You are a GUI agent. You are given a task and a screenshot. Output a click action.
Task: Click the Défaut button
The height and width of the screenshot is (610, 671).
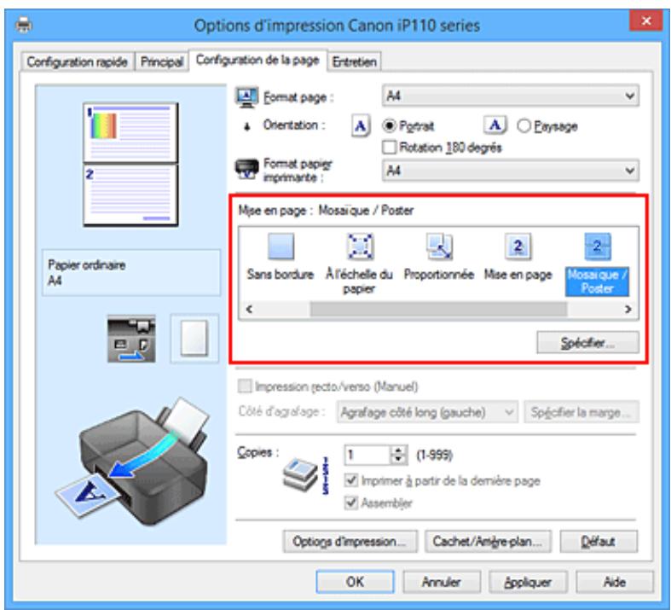tap(599, 542)
